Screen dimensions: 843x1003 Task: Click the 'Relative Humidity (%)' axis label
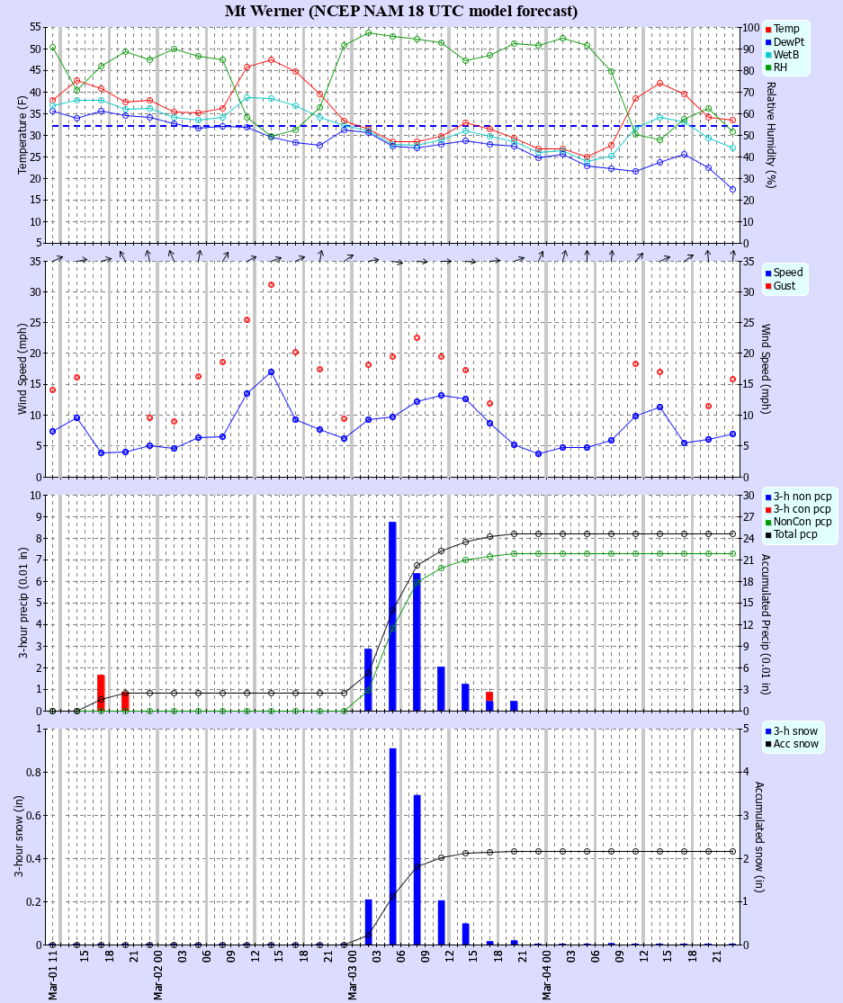771,134
